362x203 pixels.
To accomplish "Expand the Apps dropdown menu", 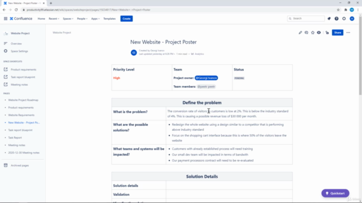I will tap(96, 19).
